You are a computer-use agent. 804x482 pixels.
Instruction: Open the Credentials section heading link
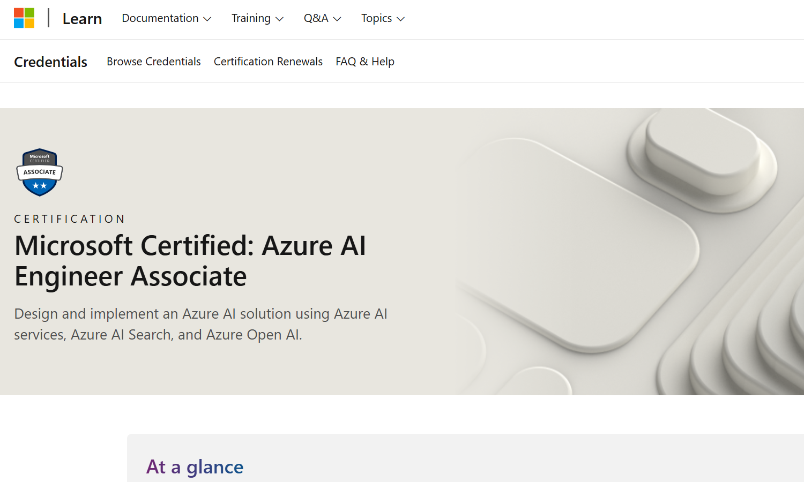[50, 62]
